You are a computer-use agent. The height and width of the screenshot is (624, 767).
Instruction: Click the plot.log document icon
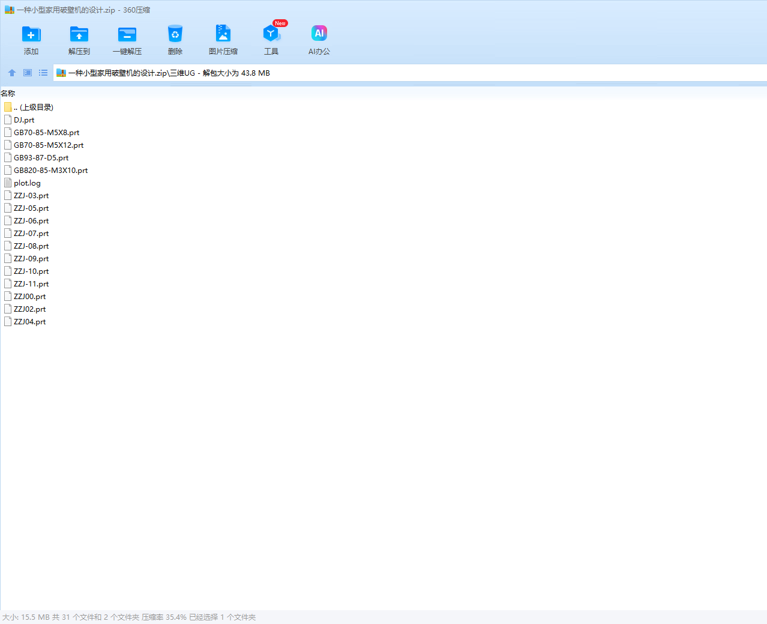point(8,183)
